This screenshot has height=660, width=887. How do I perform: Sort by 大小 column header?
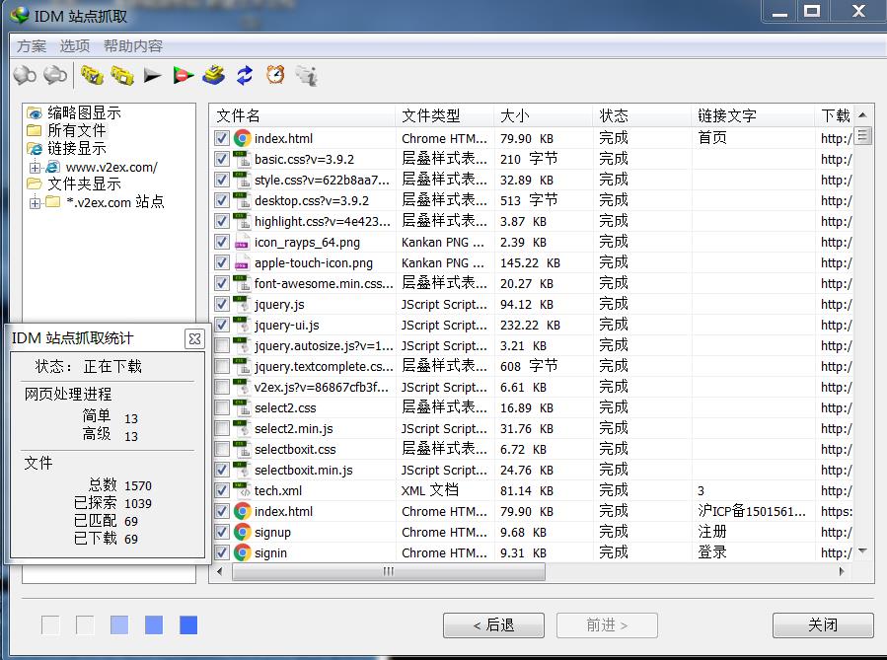544,116
